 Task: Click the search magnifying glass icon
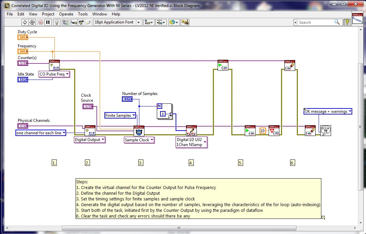pos(337,22)
